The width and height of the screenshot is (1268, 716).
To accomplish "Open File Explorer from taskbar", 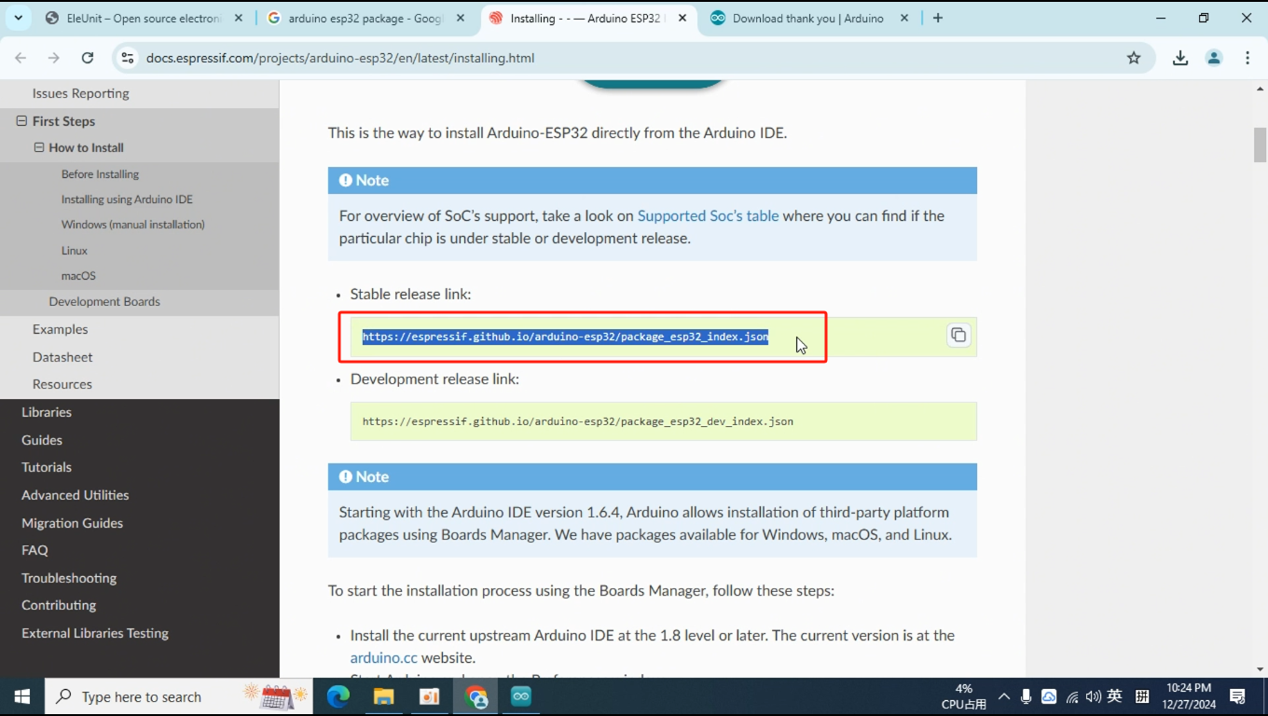I will [384, 696].
